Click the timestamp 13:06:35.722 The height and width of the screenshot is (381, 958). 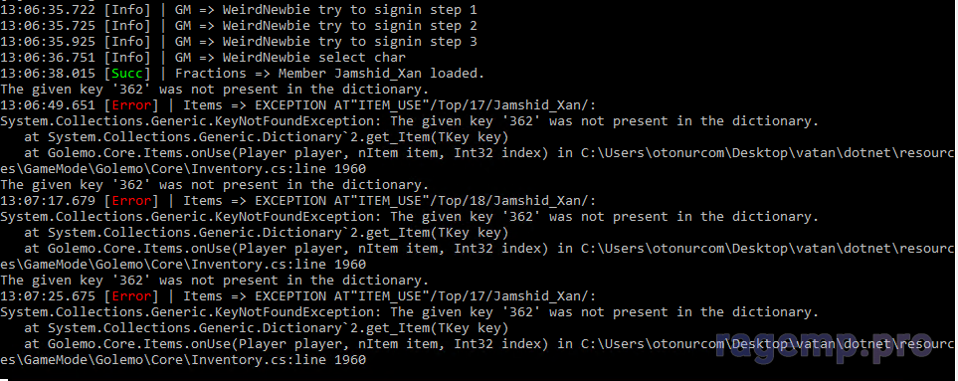click(48, 10)
